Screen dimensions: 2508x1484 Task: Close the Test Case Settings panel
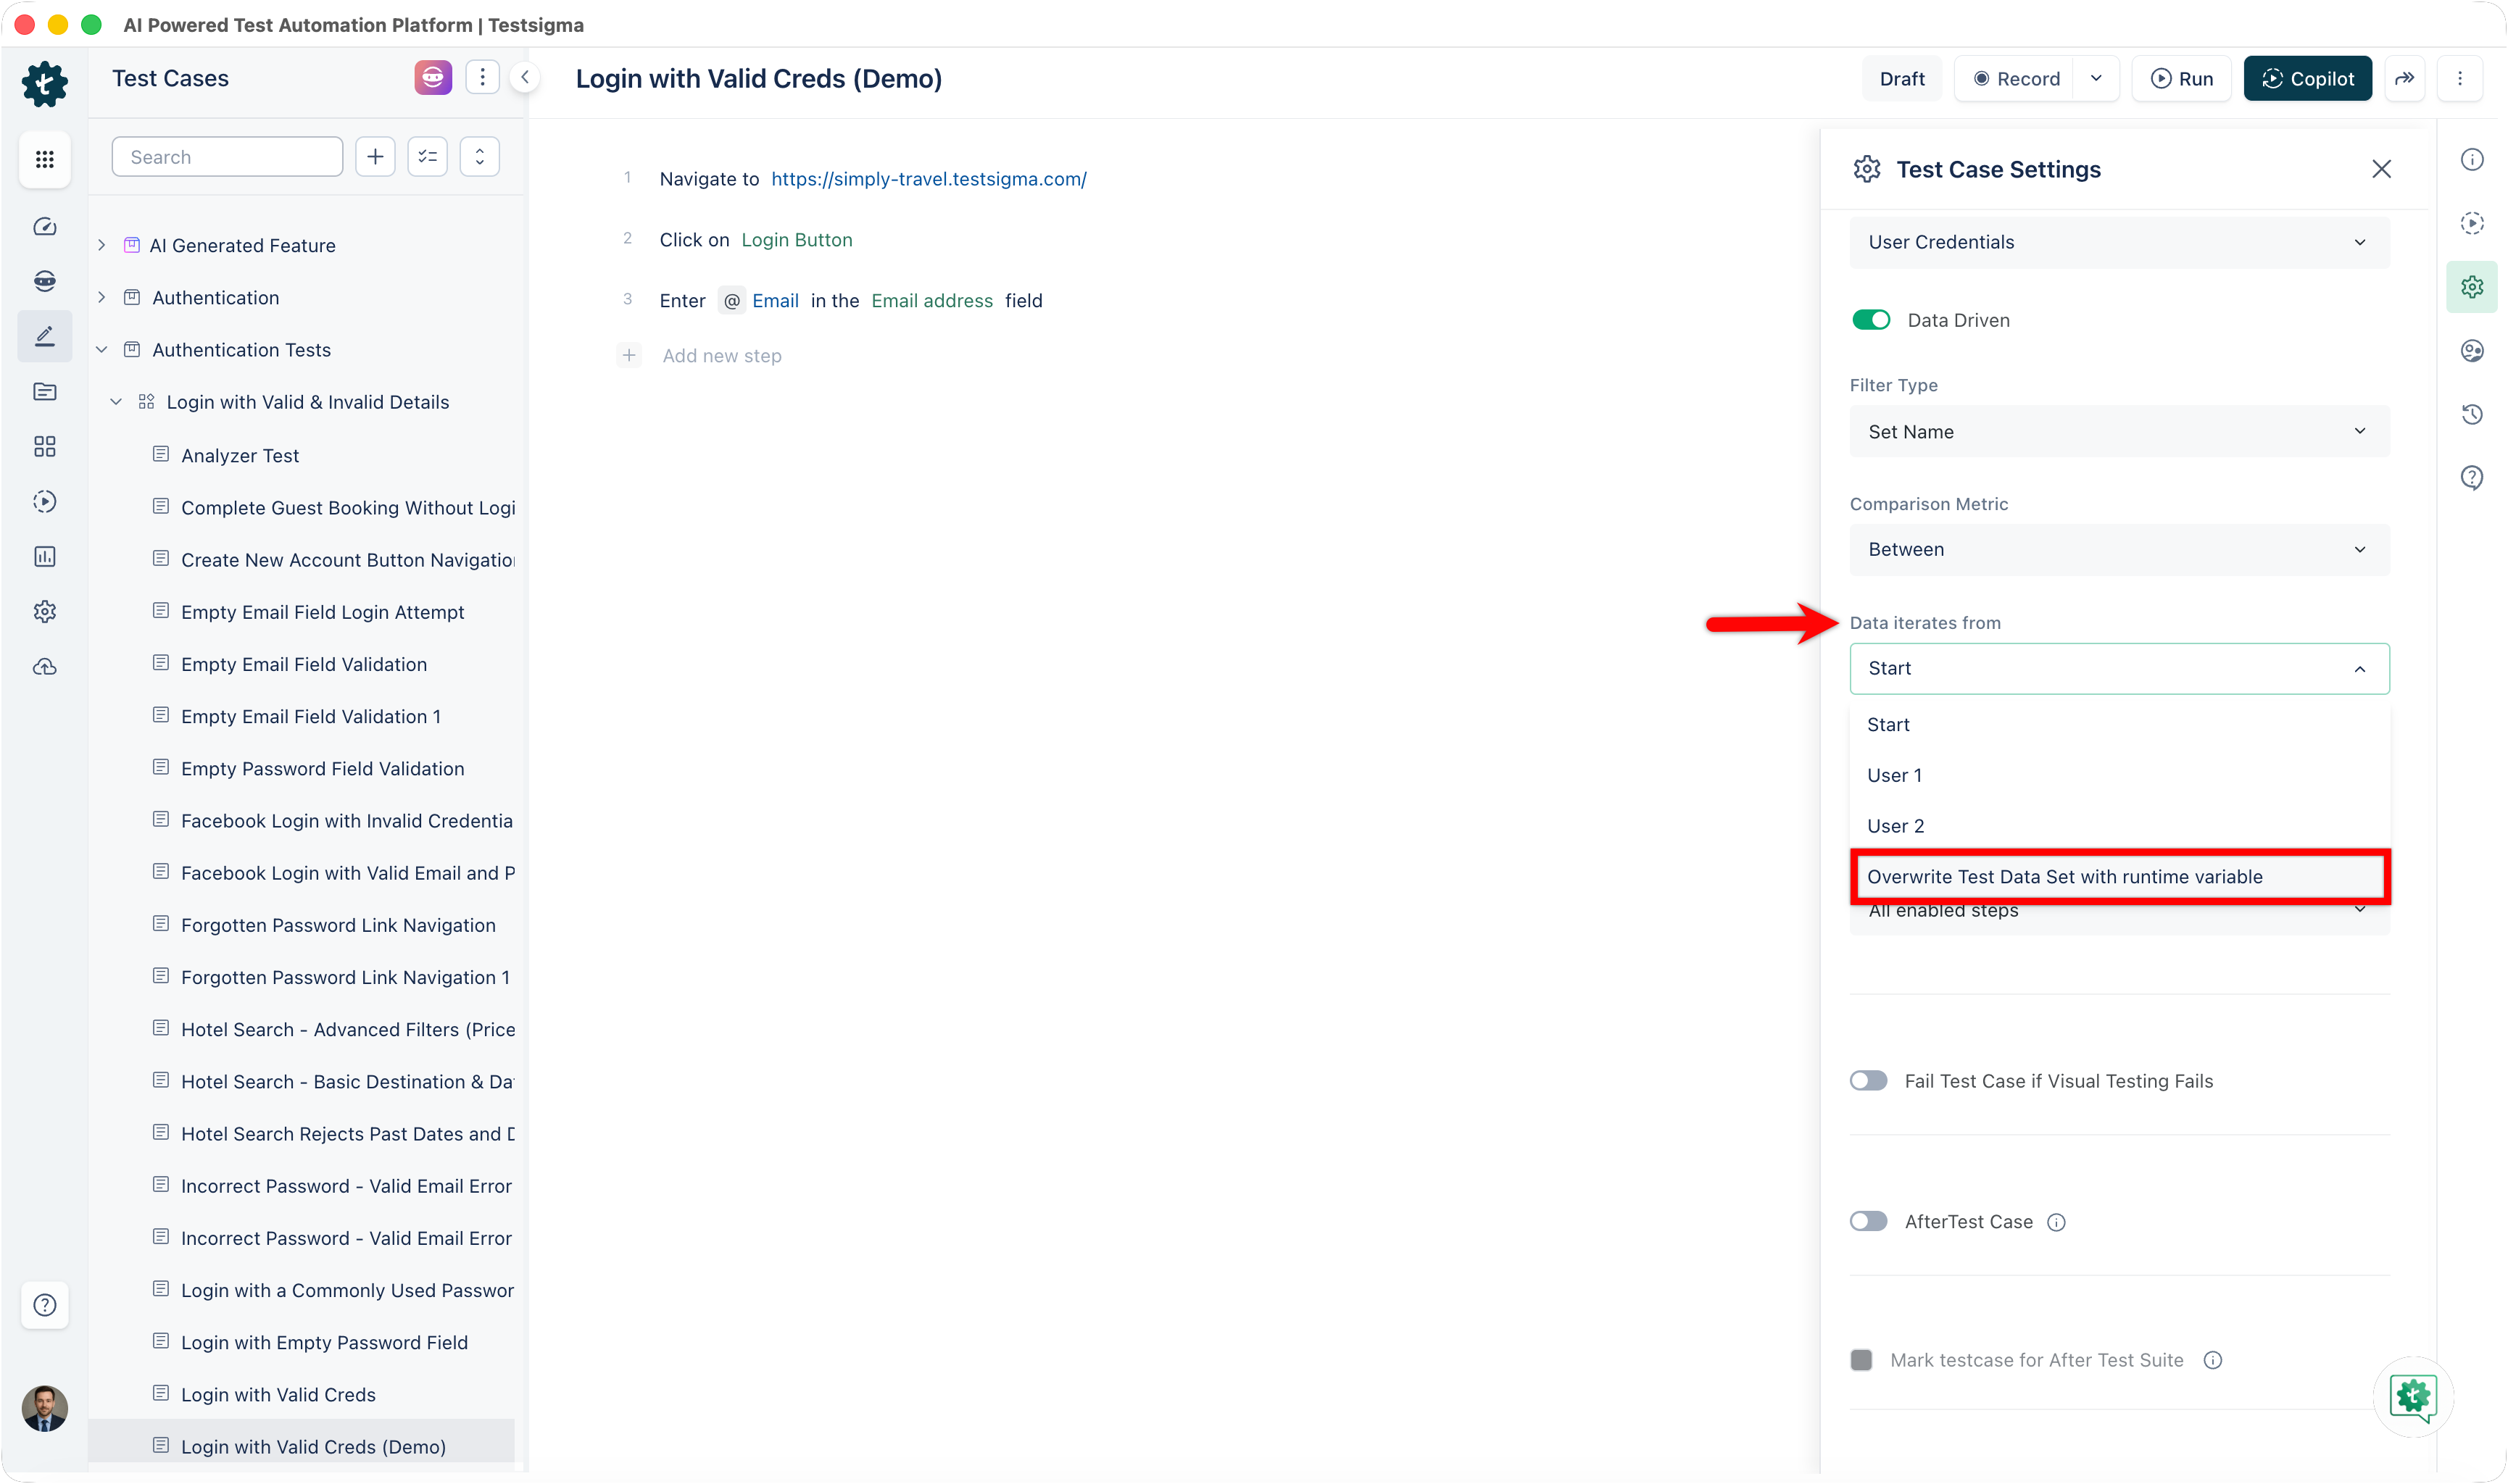(x=2381, y=169)
